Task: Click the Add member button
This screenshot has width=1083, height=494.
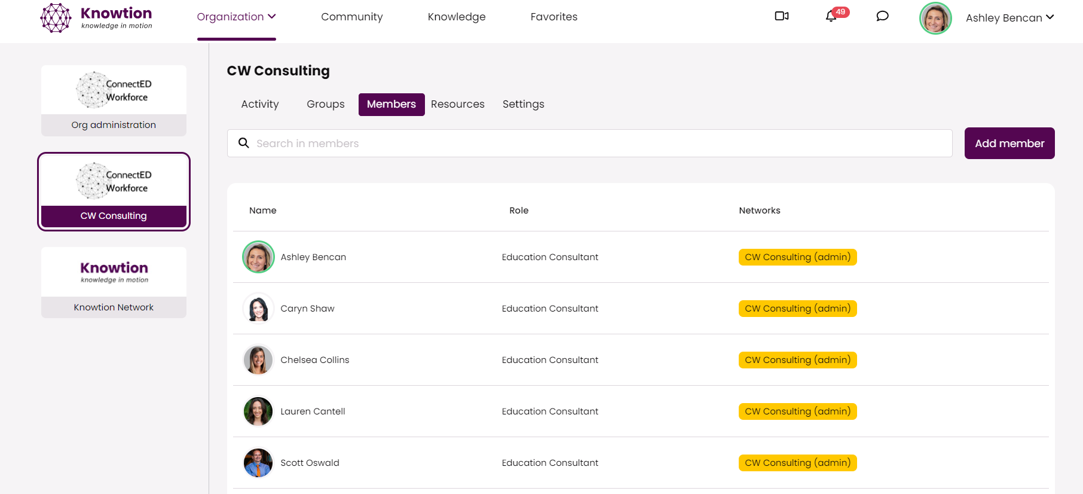Action: tap(1009, 143)
